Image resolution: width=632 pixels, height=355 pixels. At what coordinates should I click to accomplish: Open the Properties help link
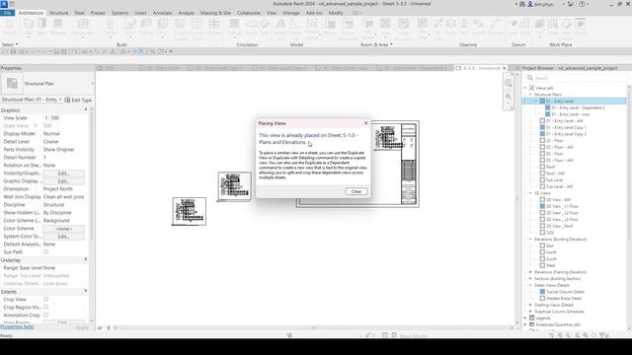(17, 326)
